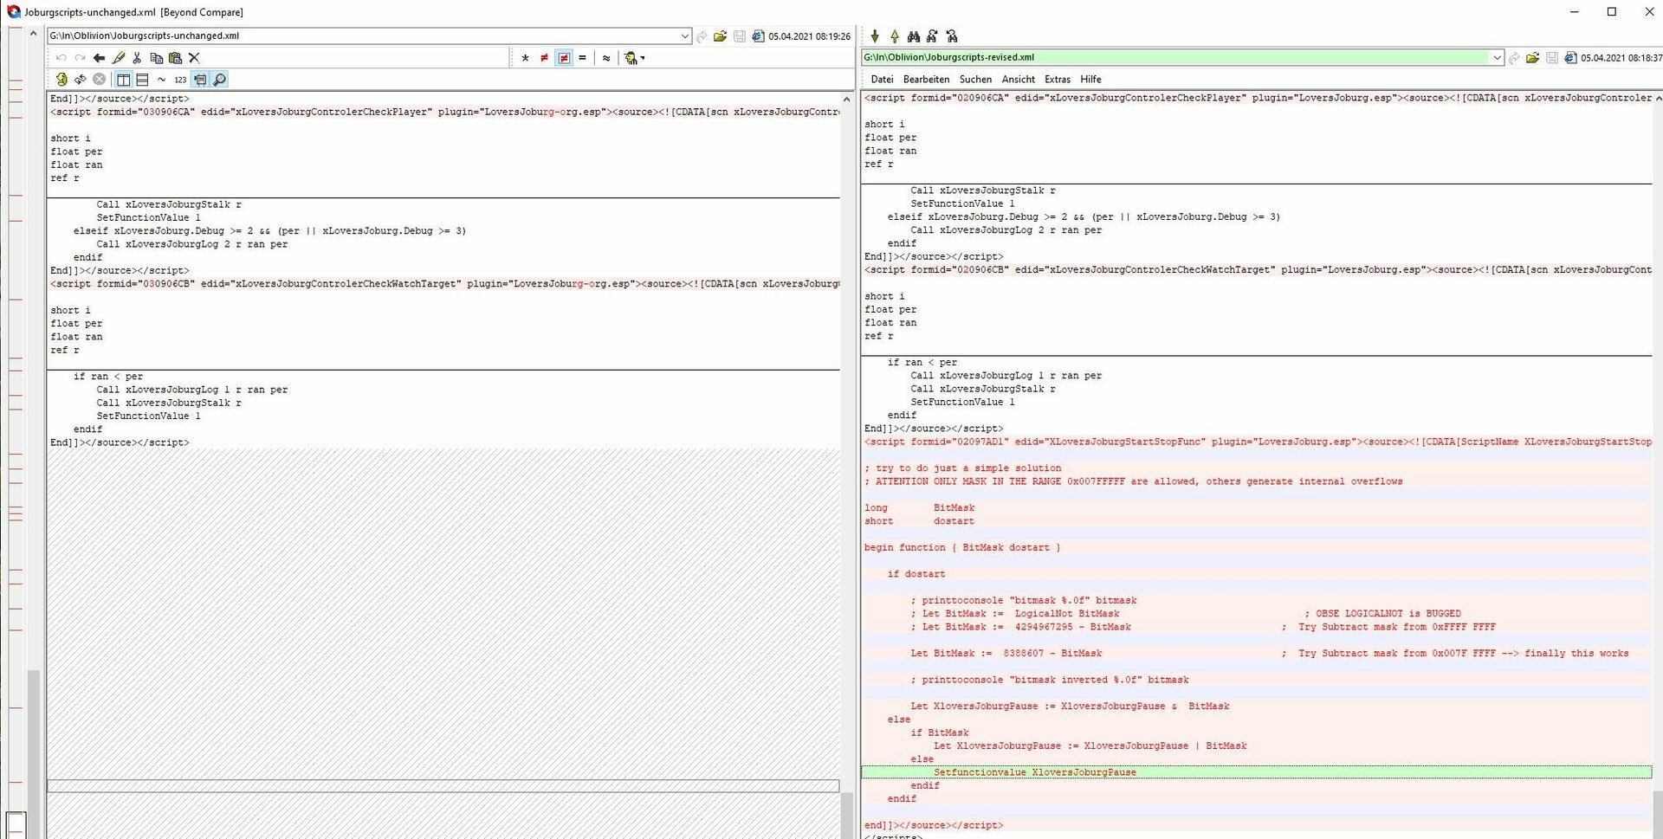Open the referee rules dropdown icon
This screenshot has height=839, width=1663.
pos(634,58)
